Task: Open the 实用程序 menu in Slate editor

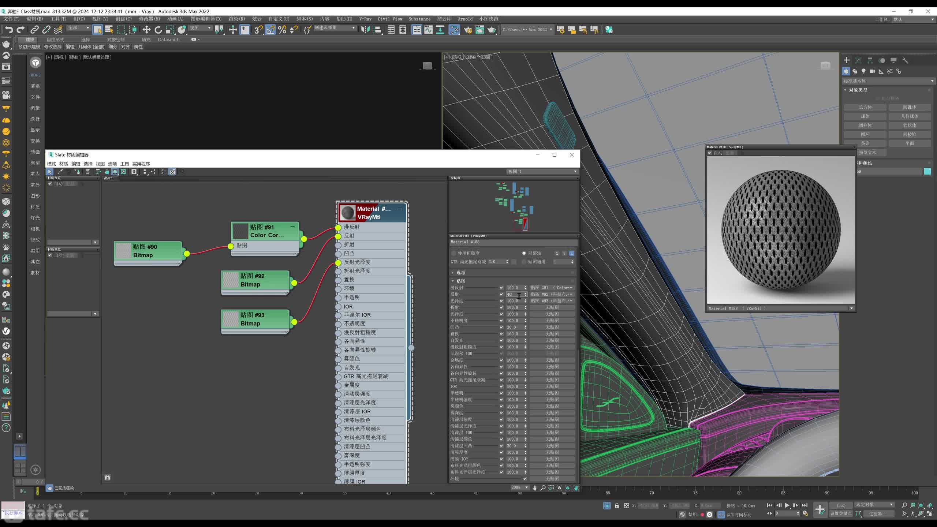Action: coord(141,164)
